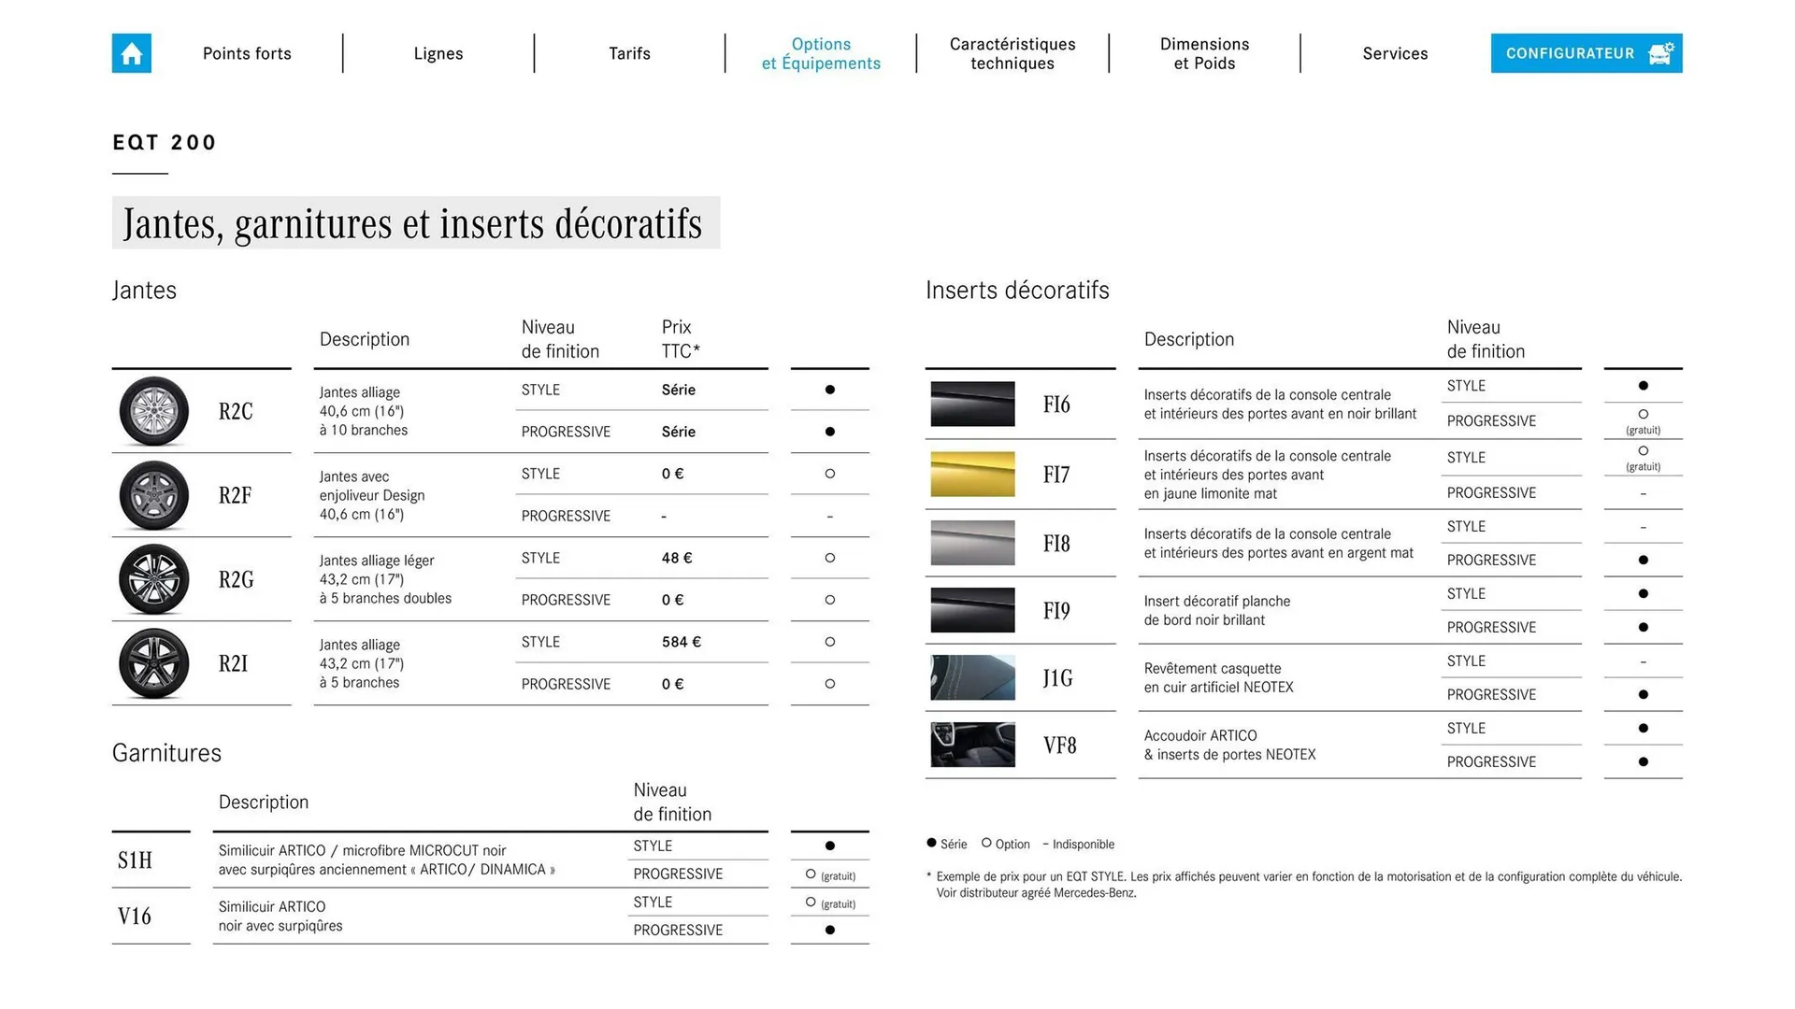Open the R2I five-spoke wheel image
Screen dimensions: 1795x1009
(155, 663)
